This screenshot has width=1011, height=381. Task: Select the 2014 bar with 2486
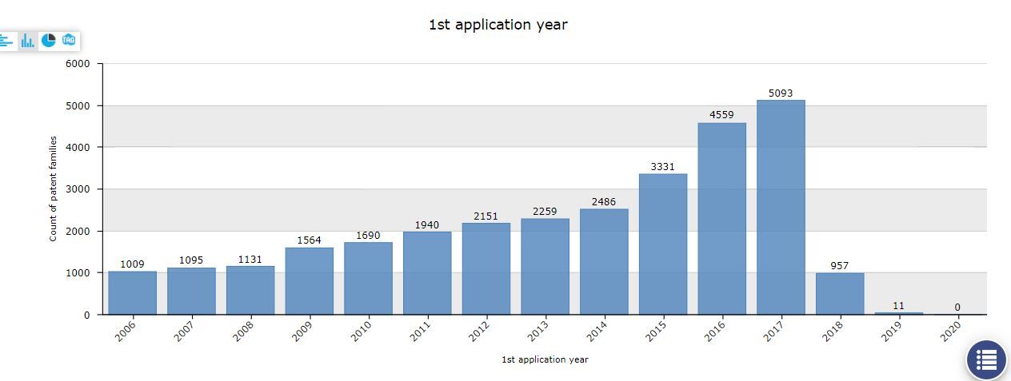pos(604,261)
